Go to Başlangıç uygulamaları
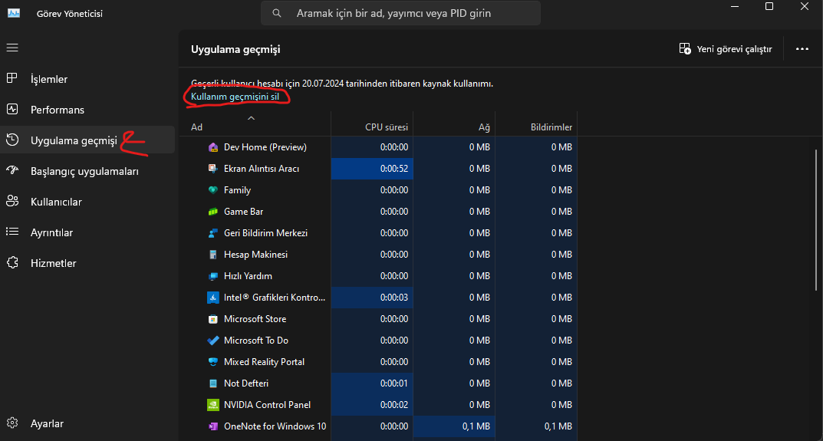823x441 pixels. click(87, 170)
